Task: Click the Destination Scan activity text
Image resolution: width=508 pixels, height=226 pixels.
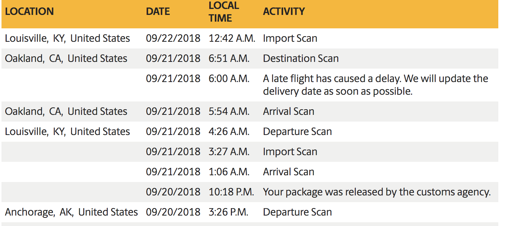Action: pos(301,59)
